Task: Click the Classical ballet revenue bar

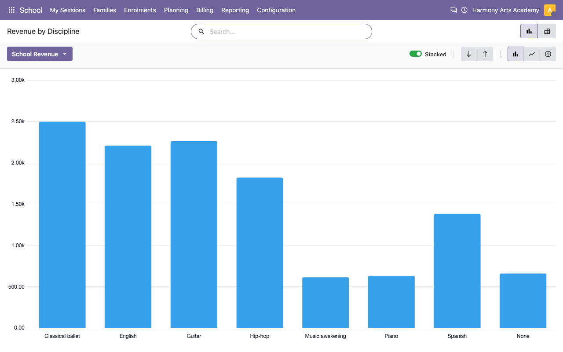Action: tap(62, 225)
